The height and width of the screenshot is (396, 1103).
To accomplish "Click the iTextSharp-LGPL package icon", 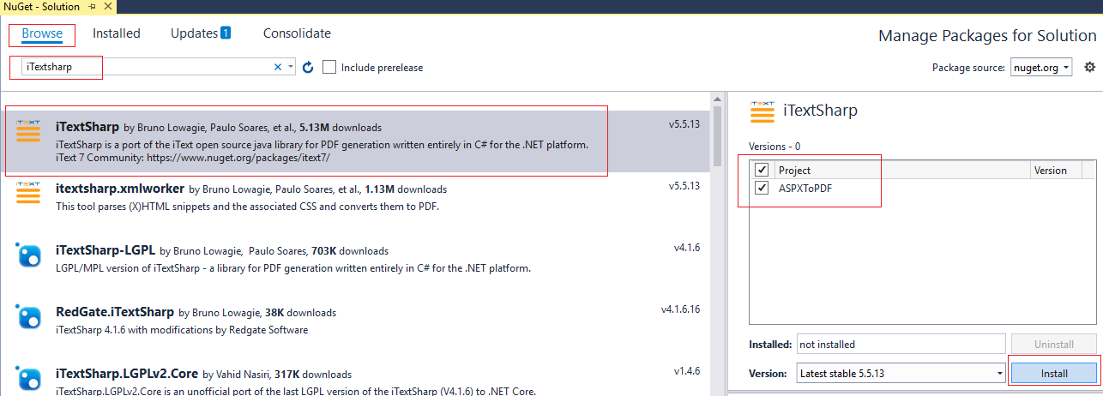I will pyautogui.click(x=28, y=255).
